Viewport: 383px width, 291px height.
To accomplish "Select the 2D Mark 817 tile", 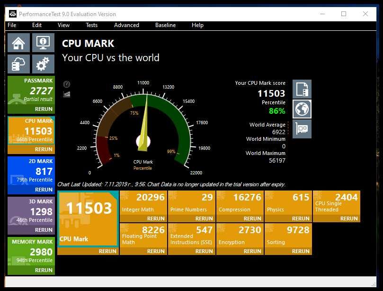I will (x=31, y=171).
